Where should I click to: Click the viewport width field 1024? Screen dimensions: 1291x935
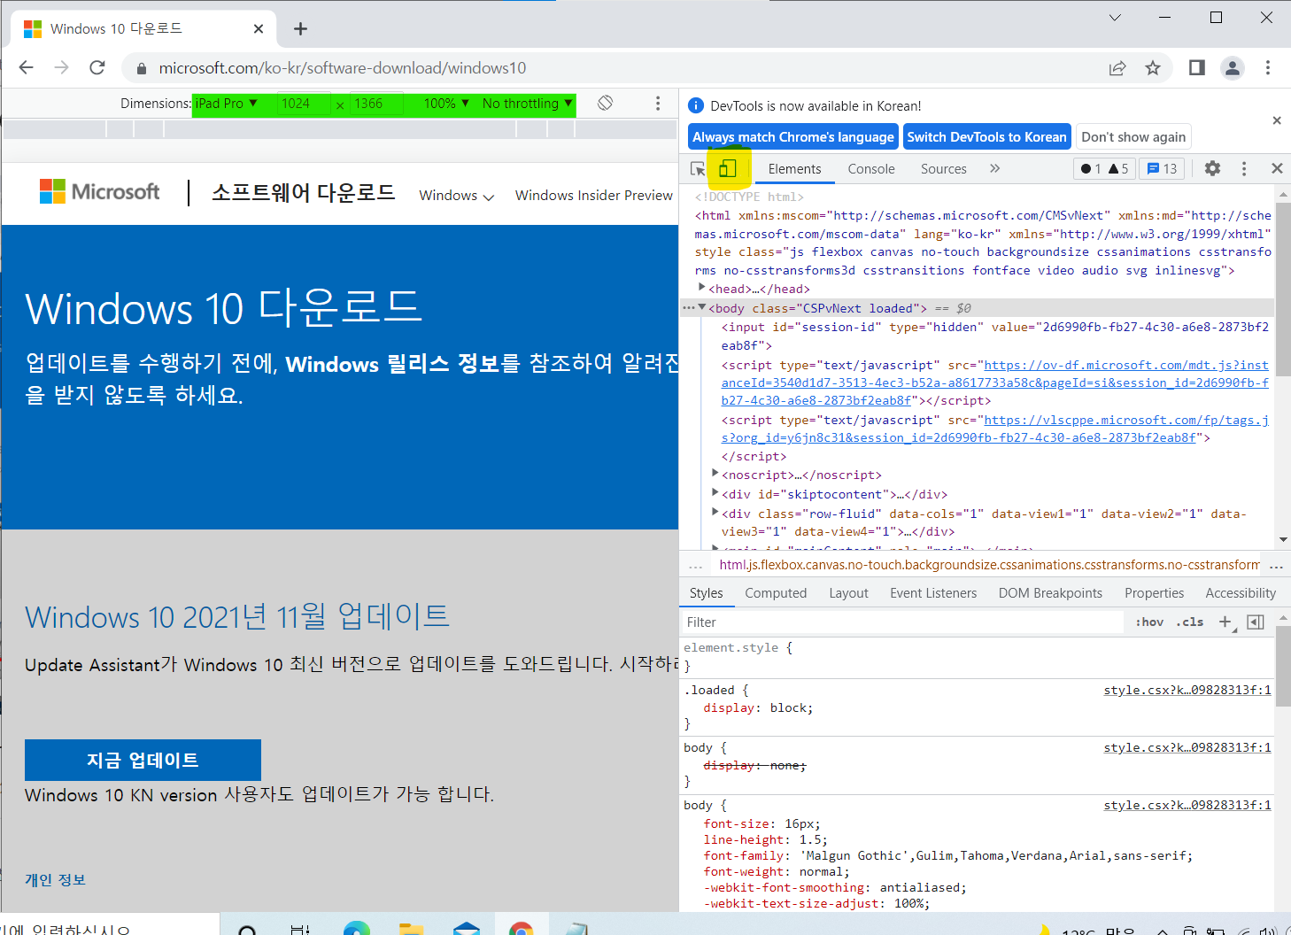[303, 104]
